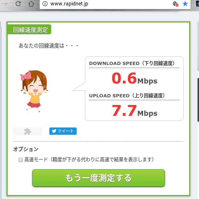Click the あなたの回線速度は text

[48, 46]
